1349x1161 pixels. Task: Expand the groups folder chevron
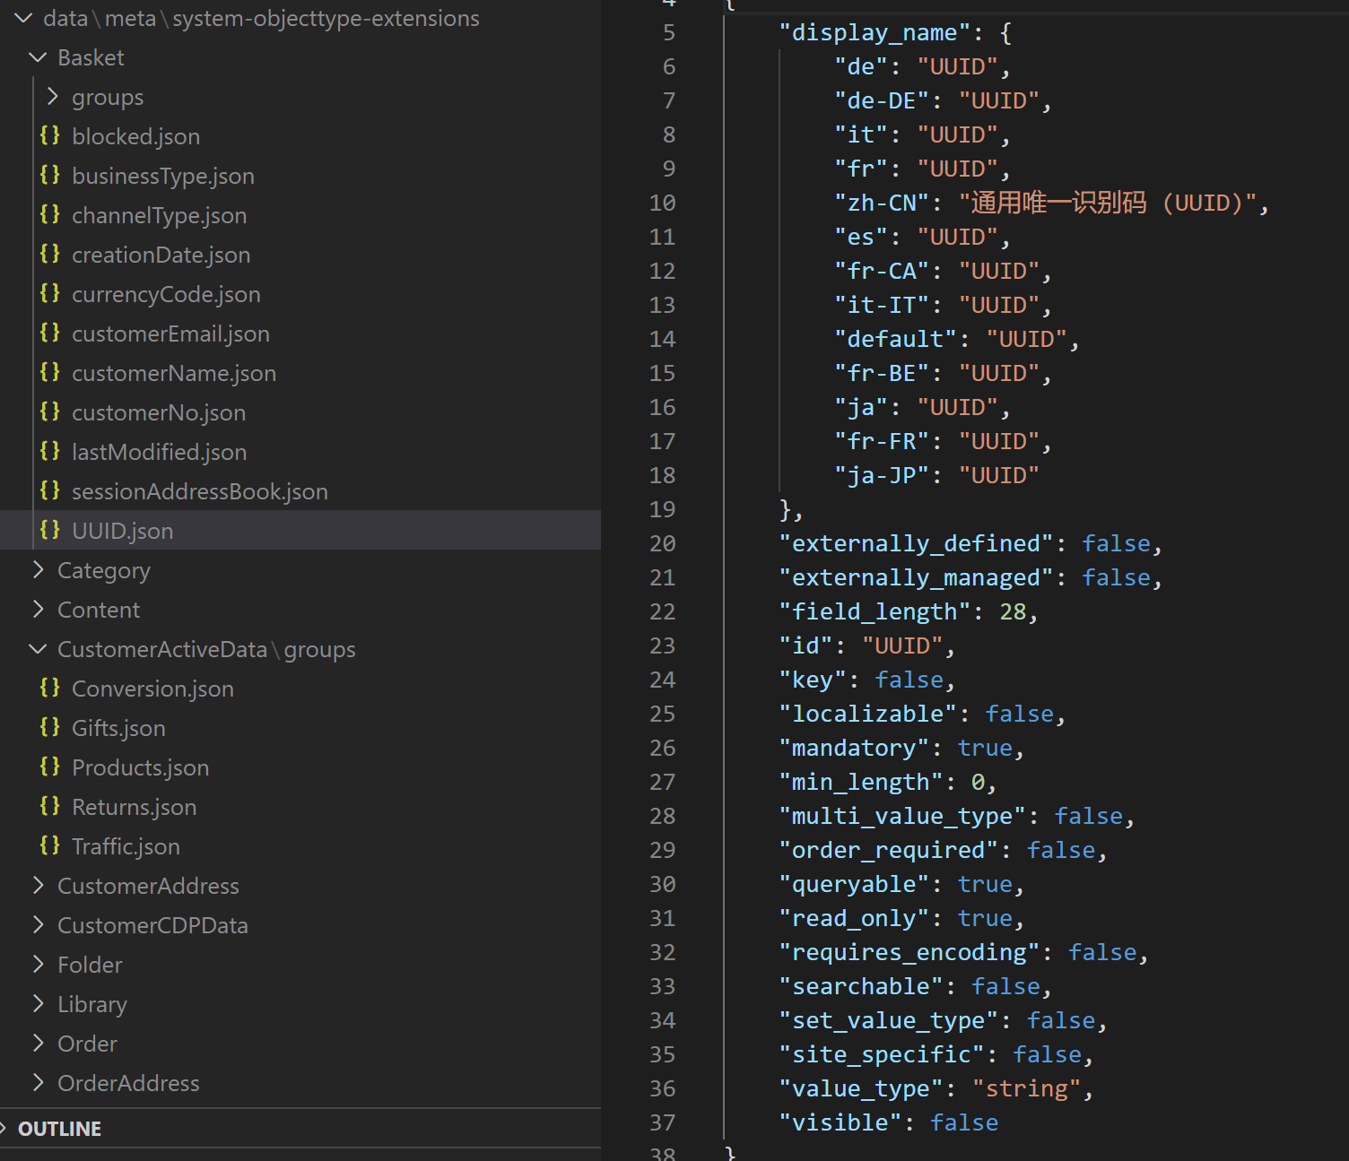pos(52,96)
